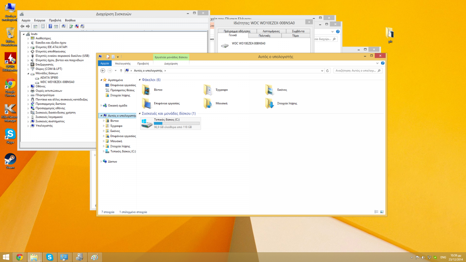Click the Windows Start button
Viewport: 466px width, 262px height.
(x=6, y=257)
